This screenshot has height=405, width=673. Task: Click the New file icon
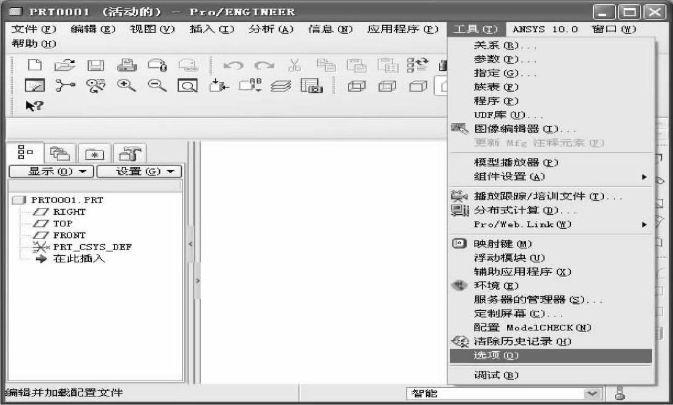pos(35,65)
